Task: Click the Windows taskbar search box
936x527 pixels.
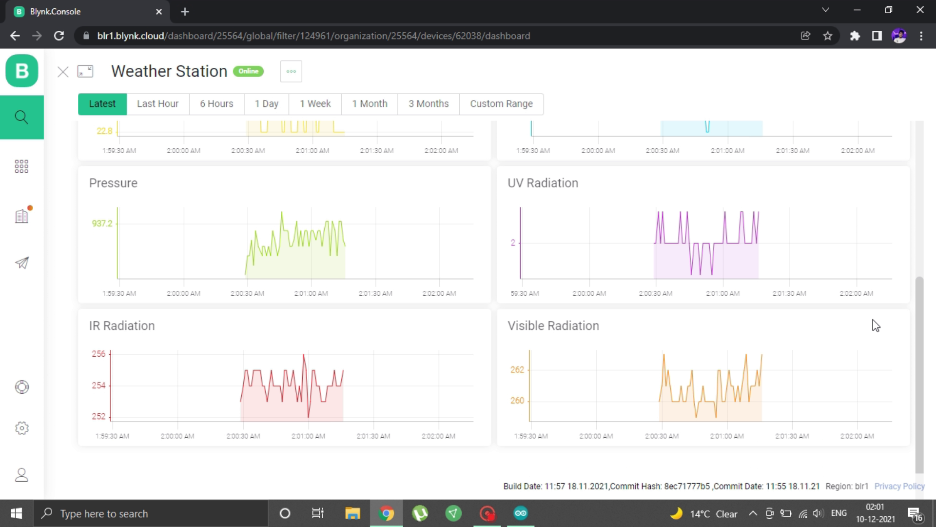Action: [x=151, y=513]
